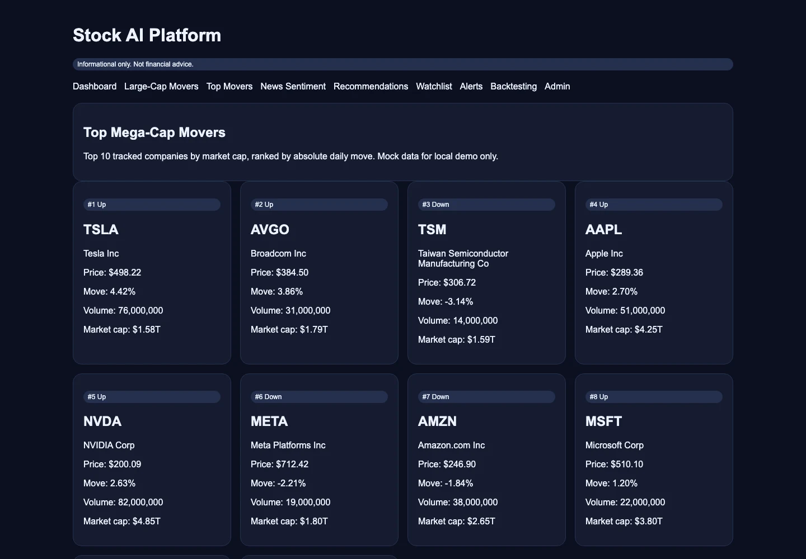Select the AAPL ticker heading
The height and width of the screenshot is (559, 806).
[x=603, y=230]
